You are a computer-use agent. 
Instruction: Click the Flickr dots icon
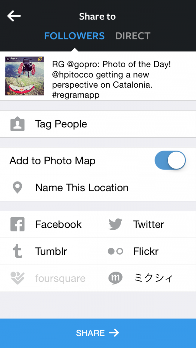point(115,251)
